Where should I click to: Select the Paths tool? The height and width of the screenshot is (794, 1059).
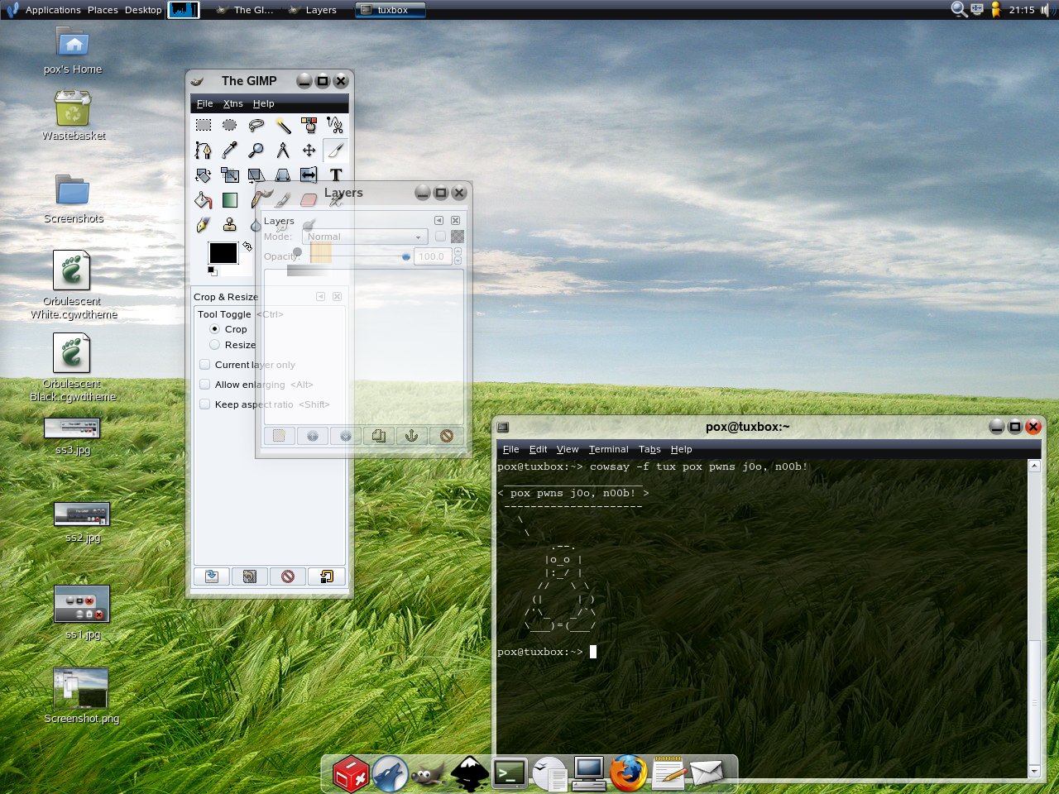pos(204,150)
